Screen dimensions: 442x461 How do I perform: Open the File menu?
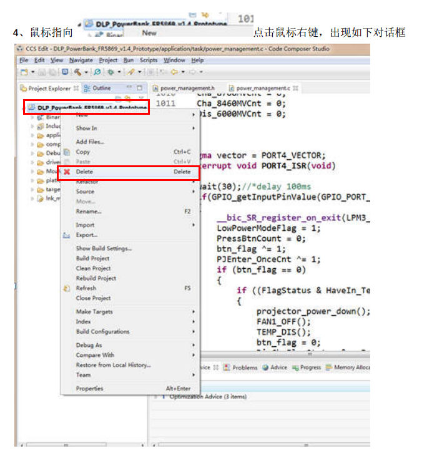pyautogui.click(x=24, y=61)
